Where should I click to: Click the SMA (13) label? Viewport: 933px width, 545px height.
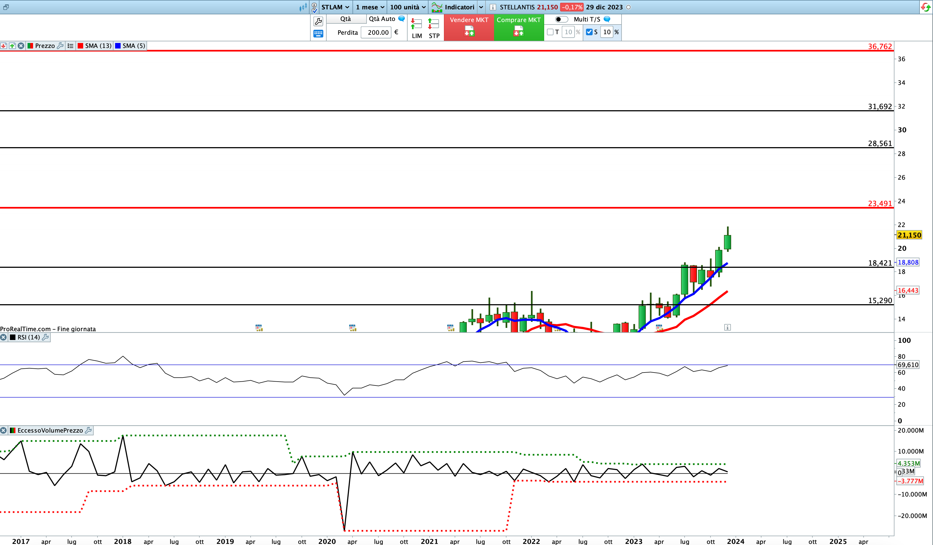click(x=98, y=45)
